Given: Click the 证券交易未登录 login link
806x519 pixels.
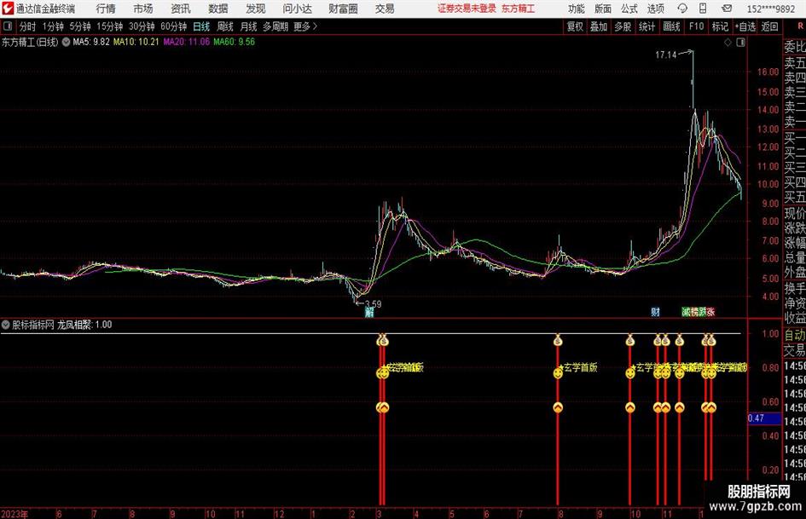Looking at the screenshot, I should [467, 9].
